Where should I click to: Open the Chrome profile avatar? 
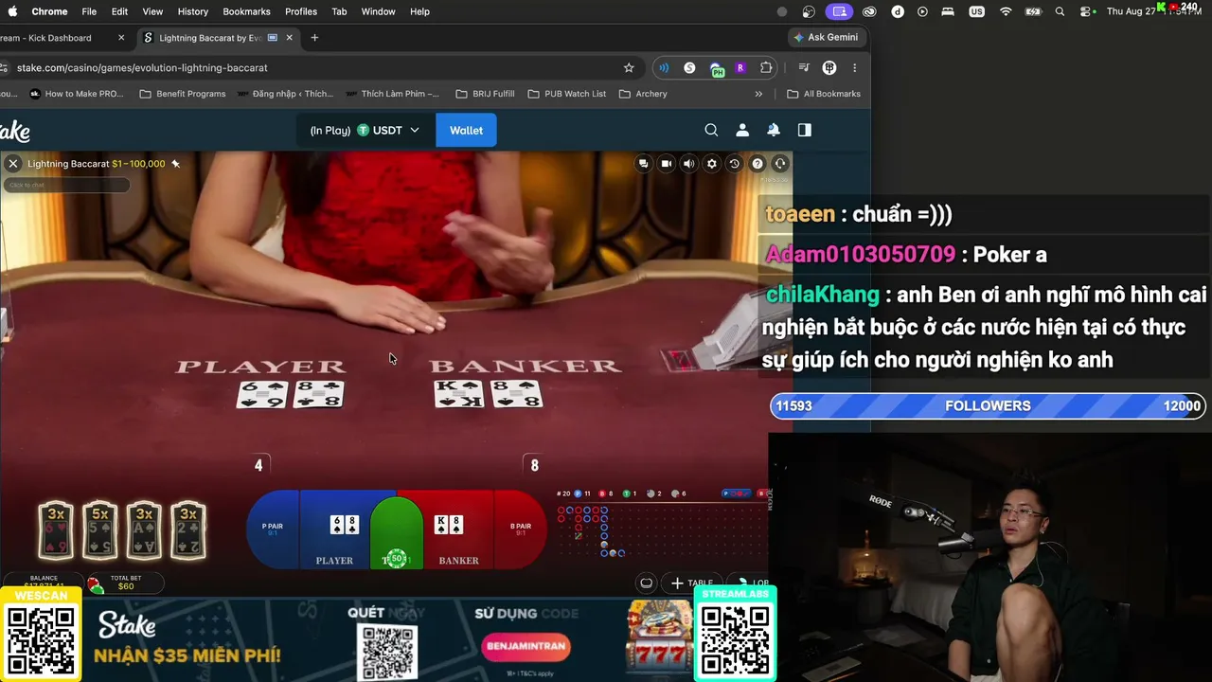click(829, 68)
